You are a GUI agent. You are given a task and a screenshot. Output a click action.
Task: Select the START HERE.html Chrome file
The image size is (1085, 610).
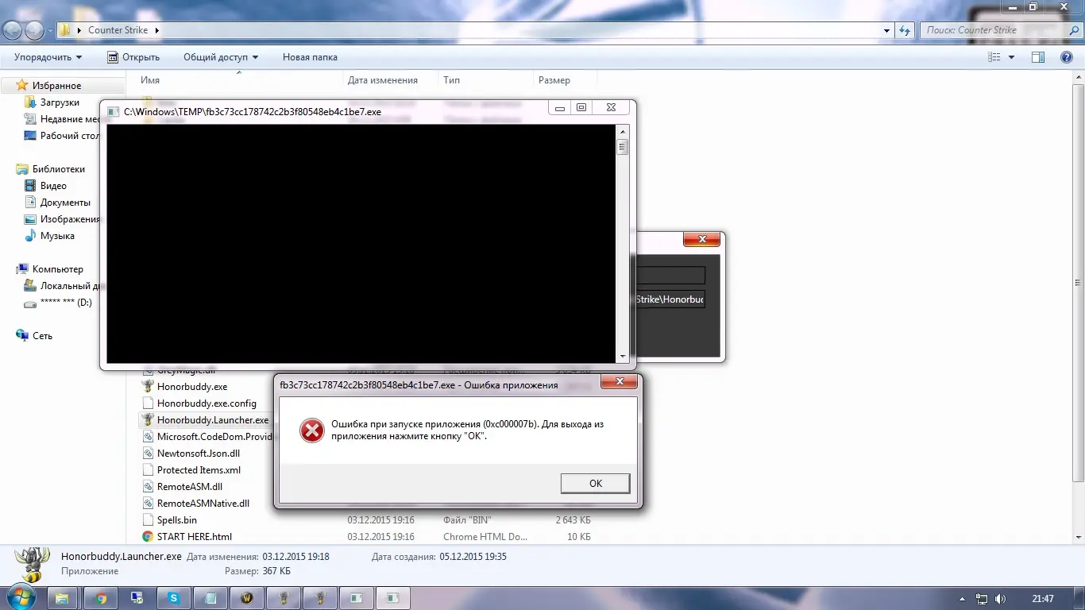click(195, 537)
